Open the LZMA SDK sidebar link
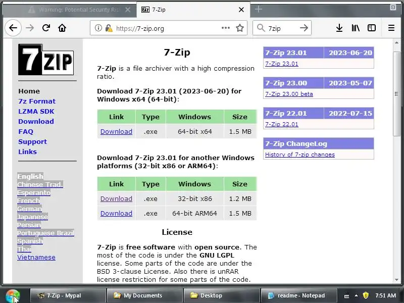This screenshot has height=303, width=404. pyautogui.click(x=36, y=111)
